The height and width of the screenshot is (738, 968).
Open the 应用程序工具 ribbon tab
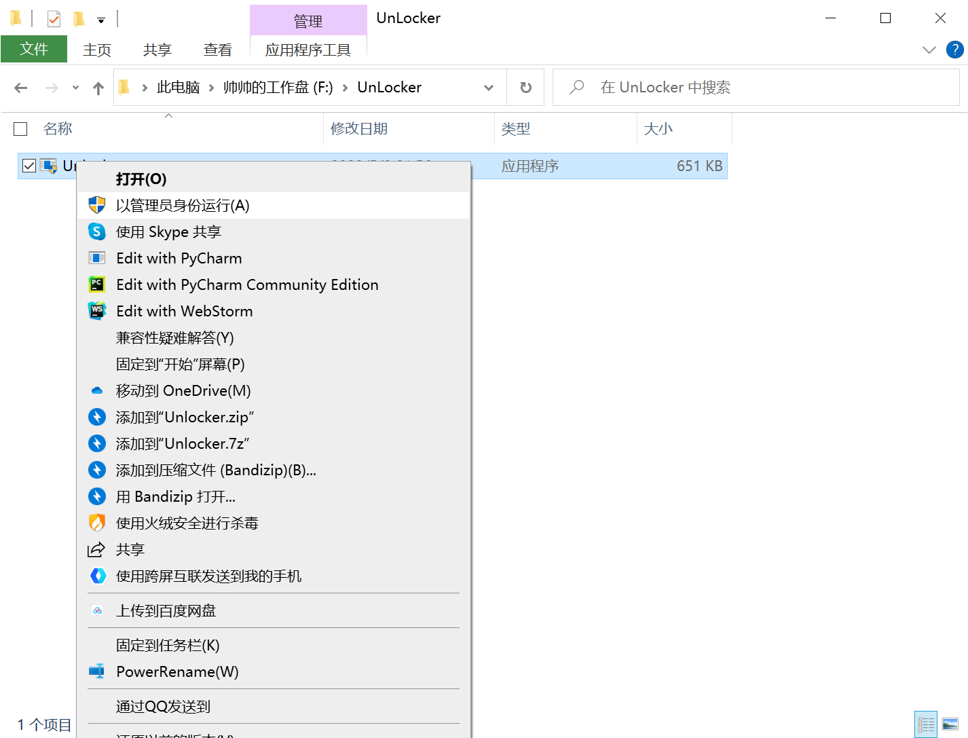(x=308, y=50)
